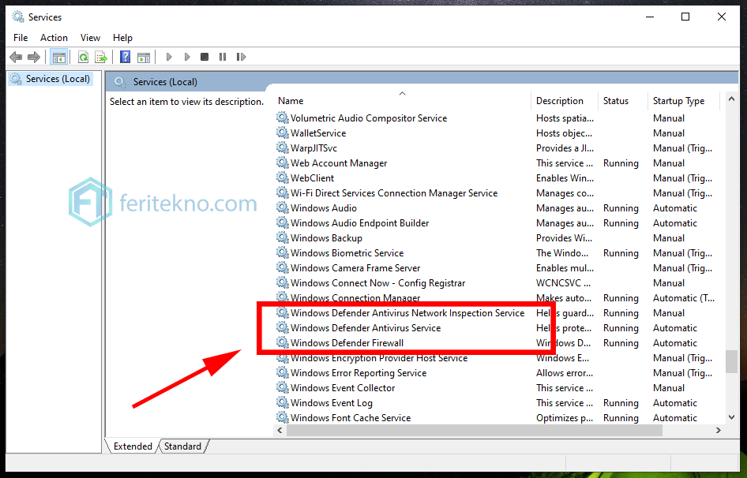Screen dimensions: 747x478
Task: Select Windows Defender Antivirus Service
Action: [x=366, y=328]
